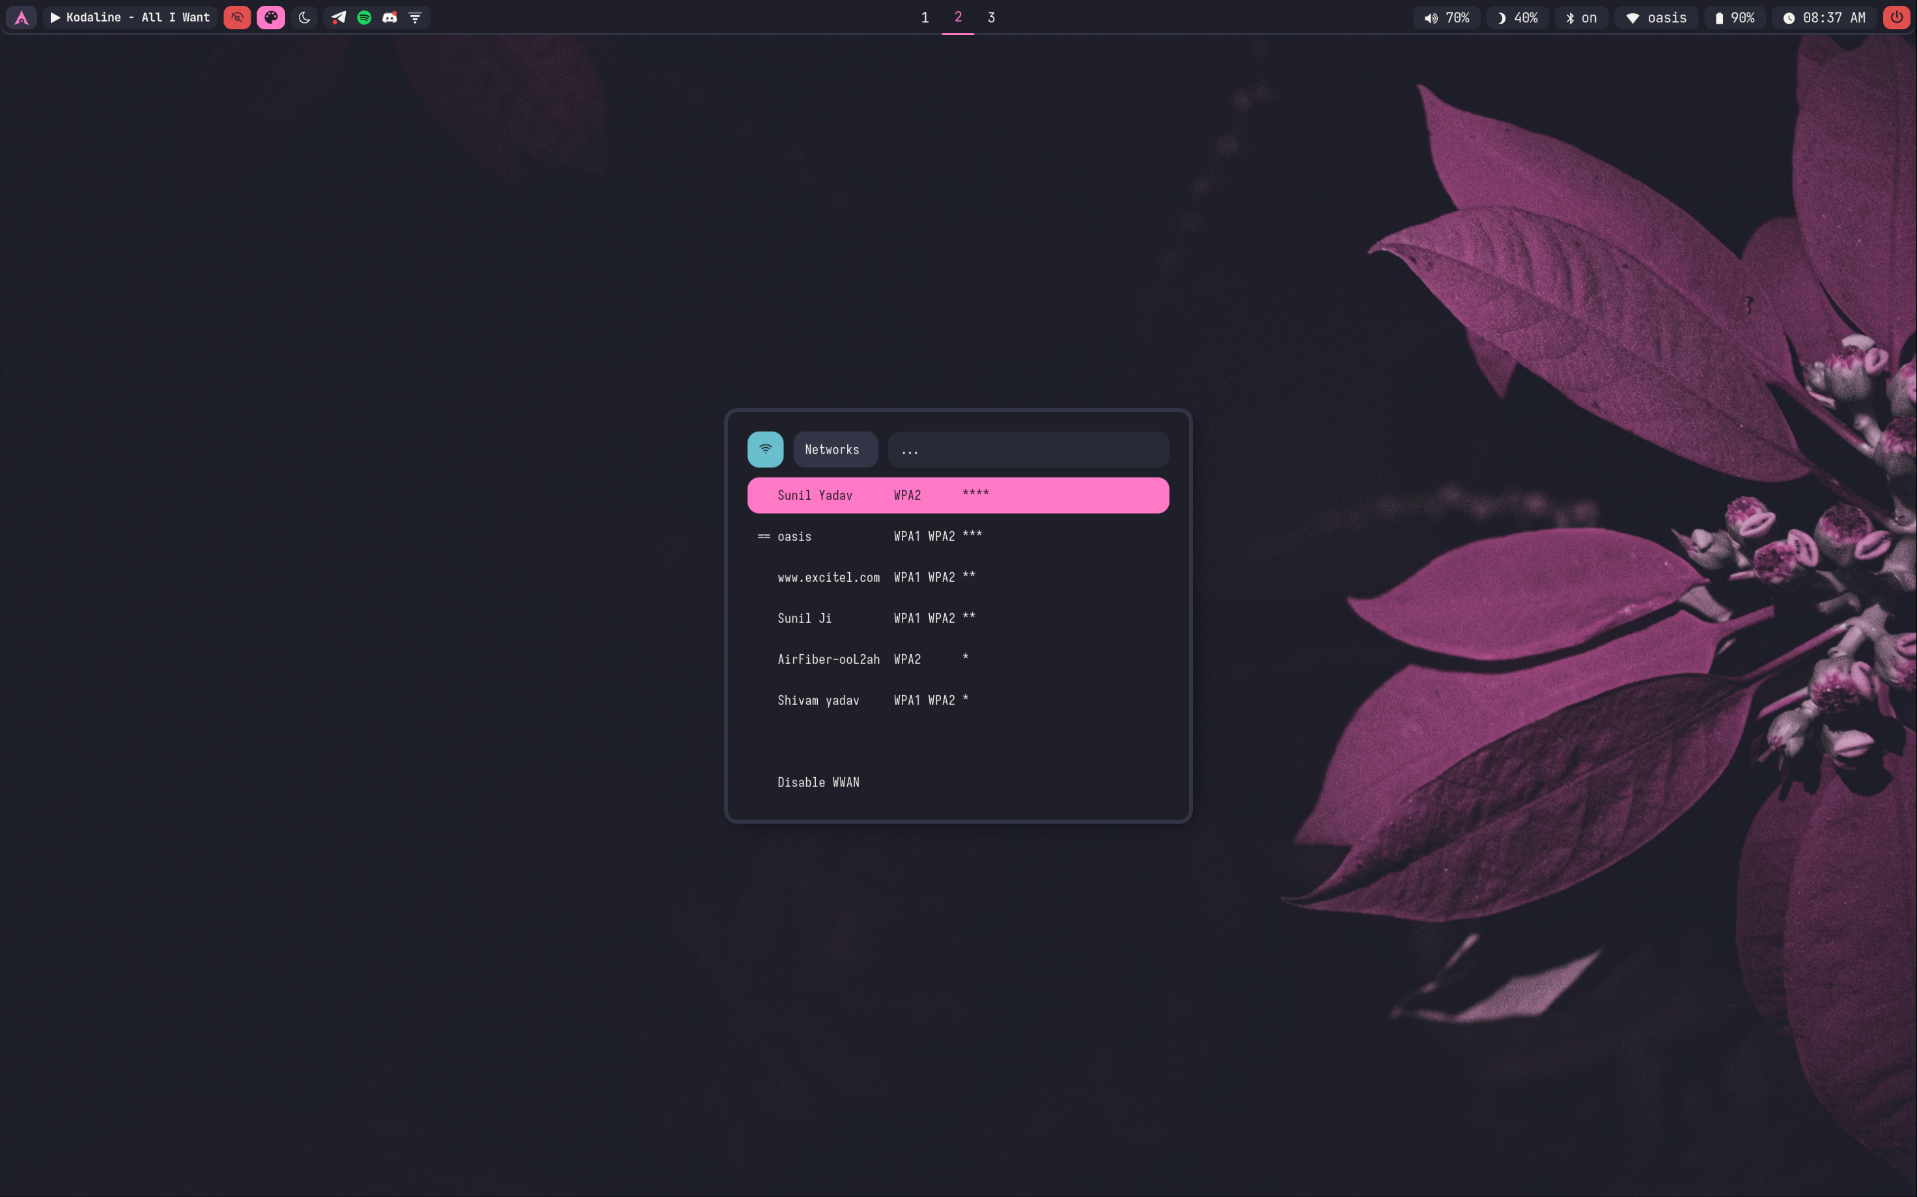The height and width of the screenshot is (1197, 1917).
Task: Expand the tray filter-lines icon
Action: [x=415, y=18]
